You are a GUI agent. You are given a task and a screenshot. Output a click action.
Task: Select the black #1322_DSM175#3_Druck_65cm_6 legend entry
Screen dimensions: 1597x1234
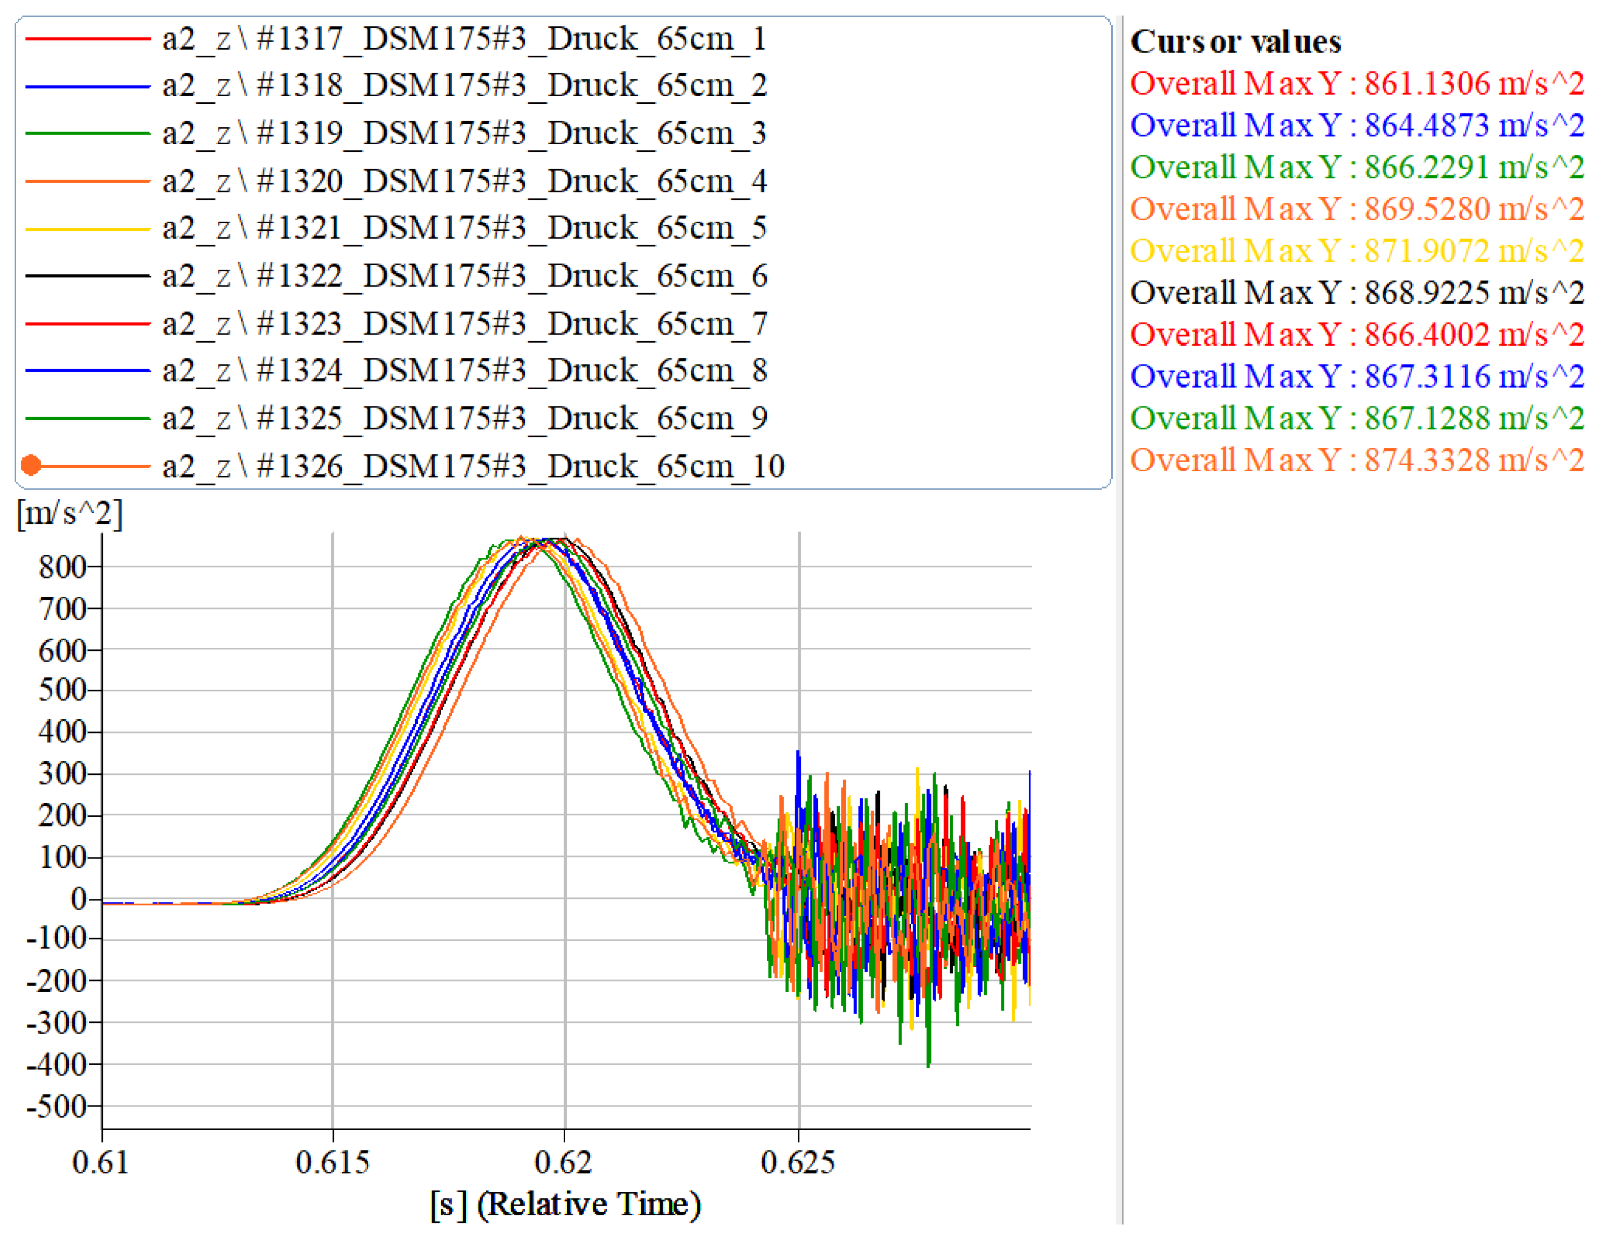pos(464,276)
